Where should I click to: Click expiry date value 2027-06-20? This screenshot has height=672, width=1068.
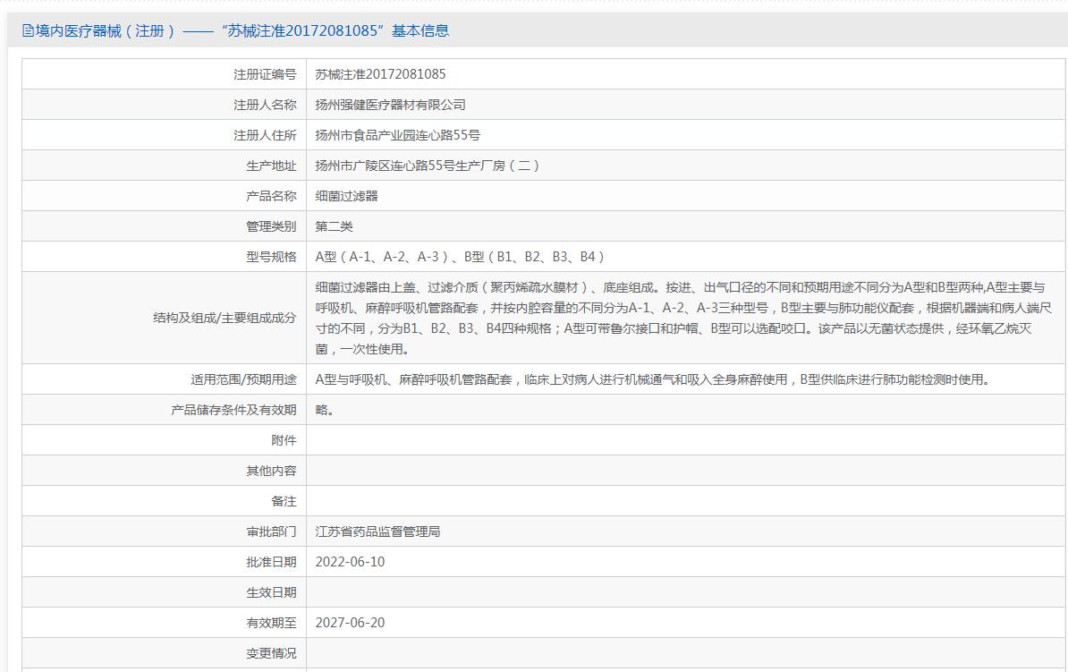coord(350,623)
